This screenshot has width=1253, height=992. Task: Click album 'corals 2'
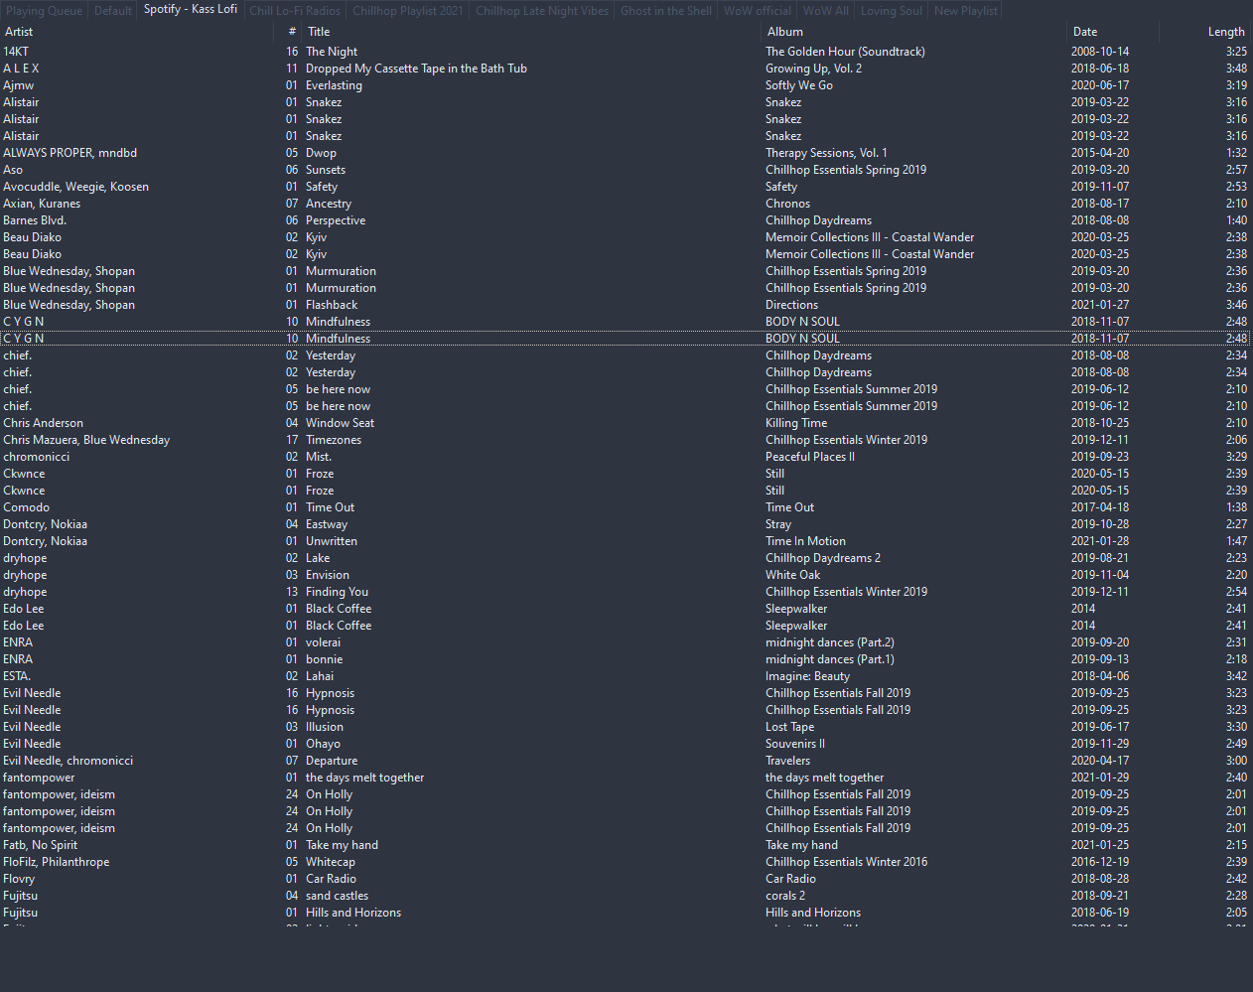785,896
